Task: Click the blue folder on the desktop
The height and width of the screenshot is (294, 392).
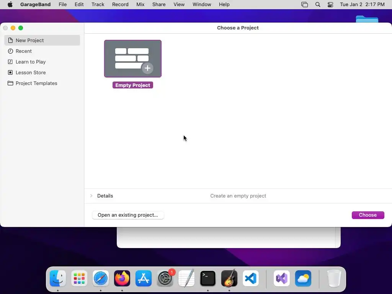Action: tap(367, 19)
